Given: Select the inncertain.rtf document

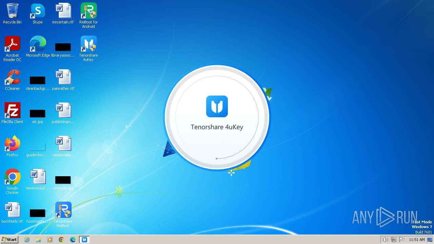Looking at the screenshot, I should pos(63,14).
